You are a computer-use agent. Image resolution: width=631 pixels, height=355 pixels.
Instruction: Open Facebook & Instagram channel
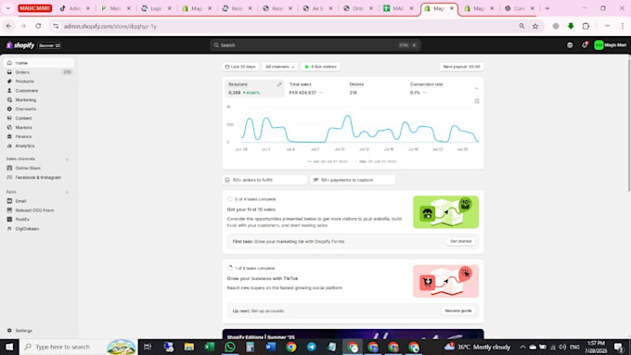coord(39,177)
